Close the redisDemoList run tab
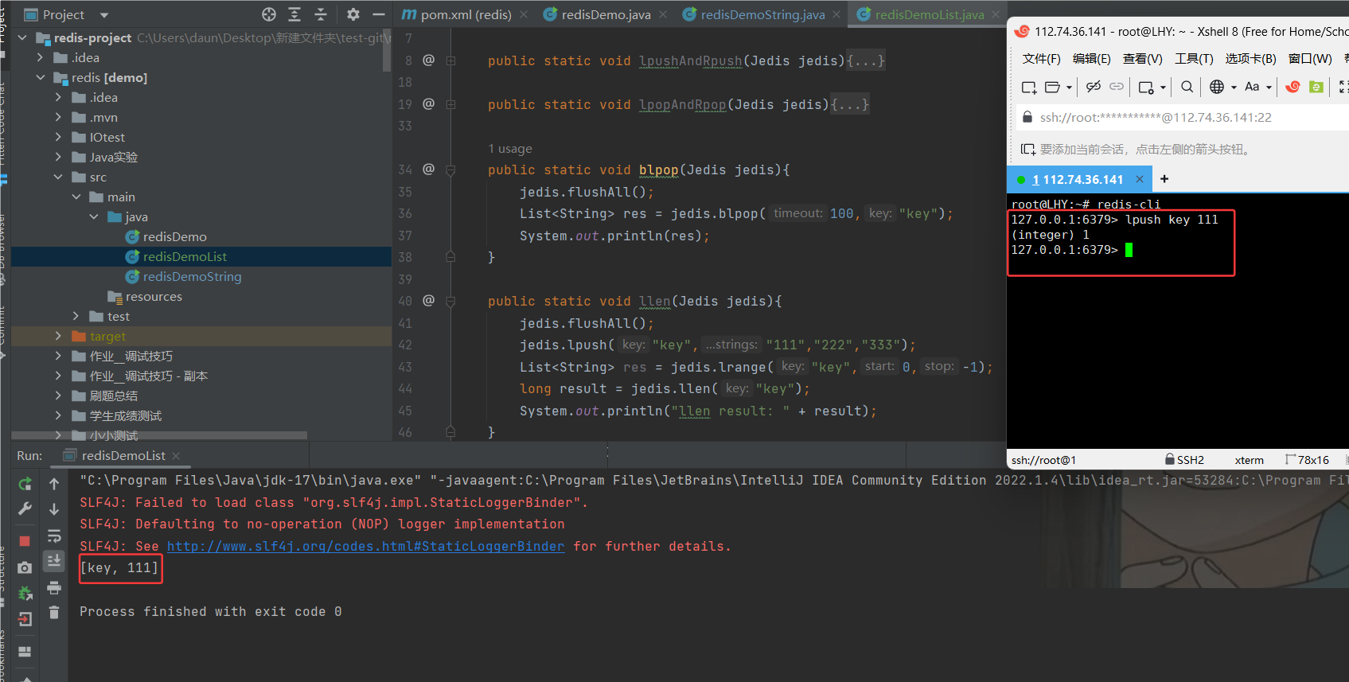 coord(176,456)
